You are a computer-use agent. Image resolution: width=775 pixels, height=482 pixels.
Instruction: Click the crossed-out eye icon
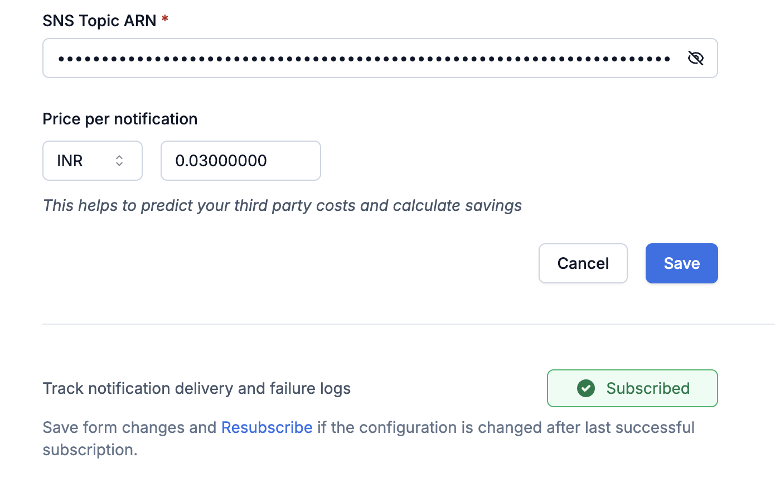pos(695,58)
